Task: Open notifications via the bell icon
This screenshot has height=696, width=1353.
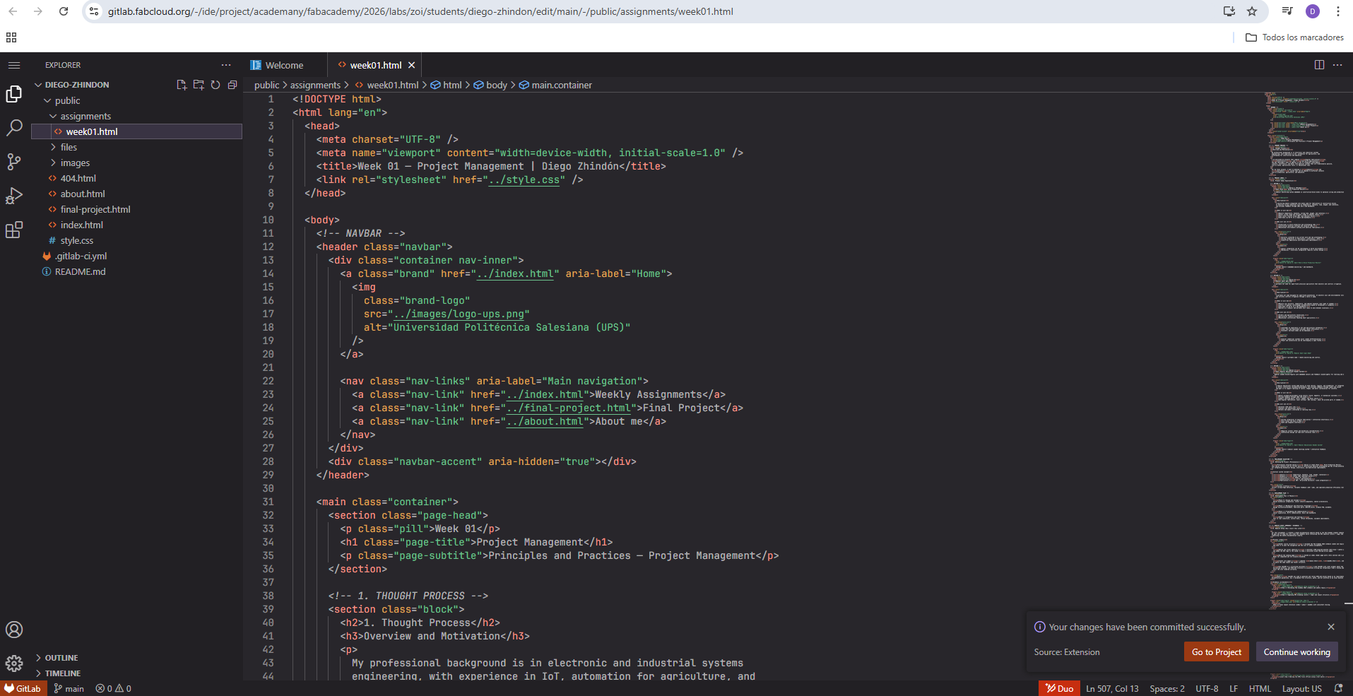Action: 1337,688
